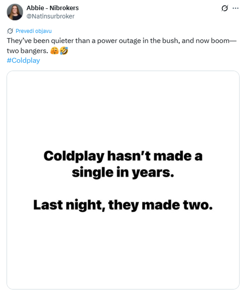The width and height of the screenshot is (244, 293).
Task: Open the Abbie - Nibrokers display name
Action: 52,8
